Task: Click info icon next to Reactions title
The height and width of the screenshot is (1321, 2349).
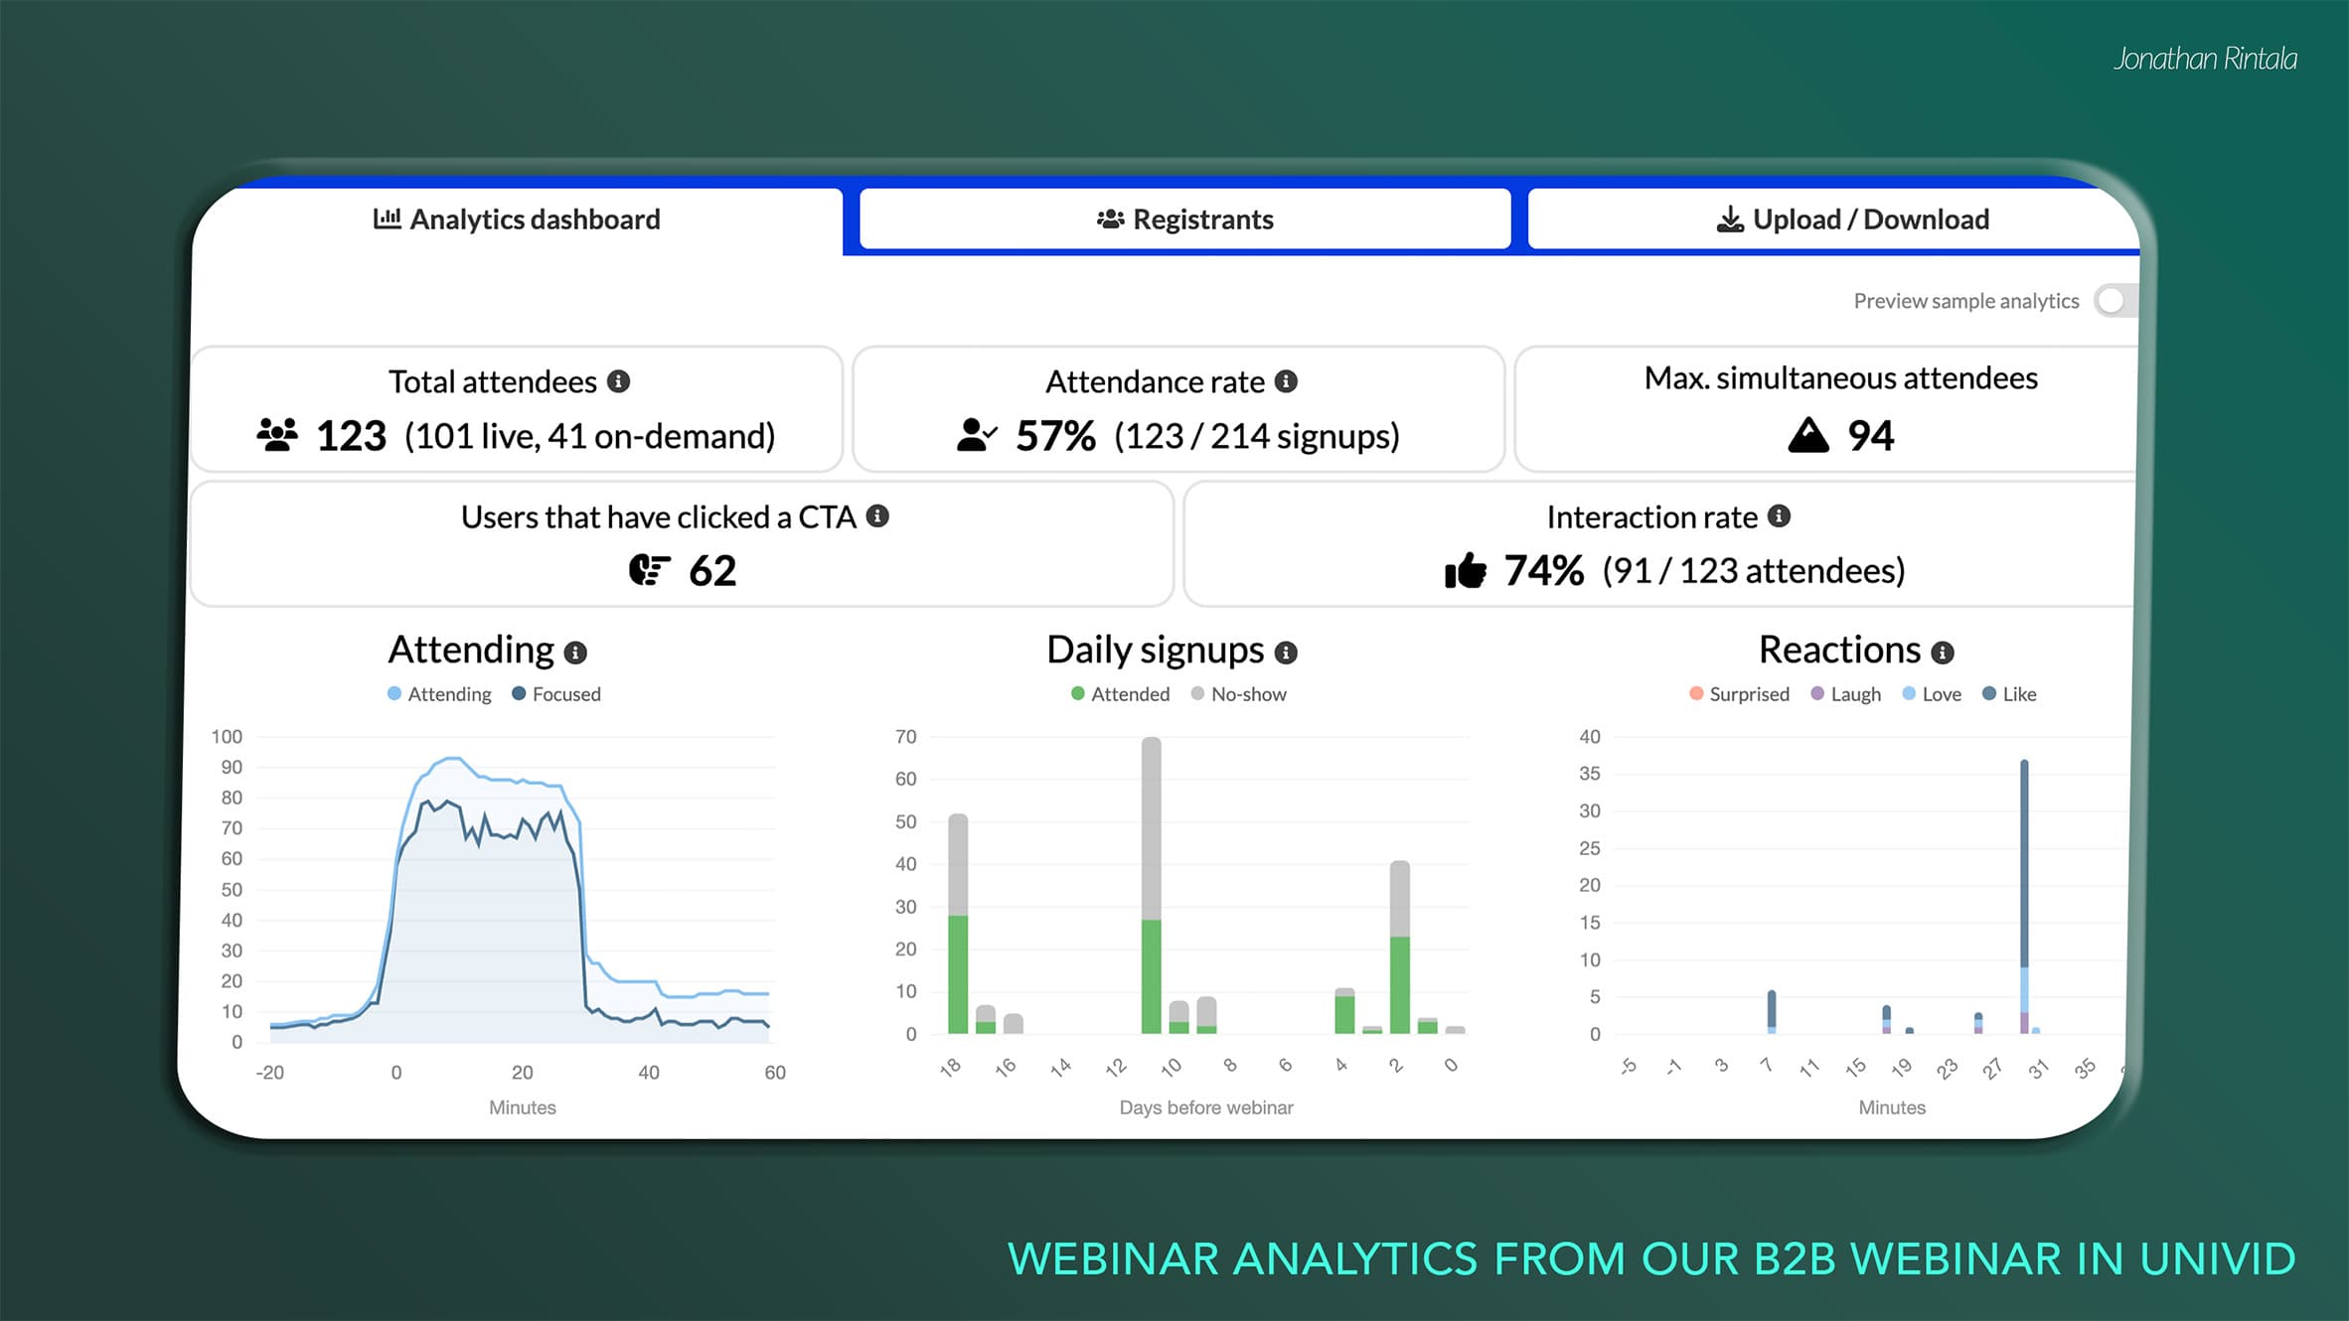Action: pyautogui.click(x=1943, y=653)
